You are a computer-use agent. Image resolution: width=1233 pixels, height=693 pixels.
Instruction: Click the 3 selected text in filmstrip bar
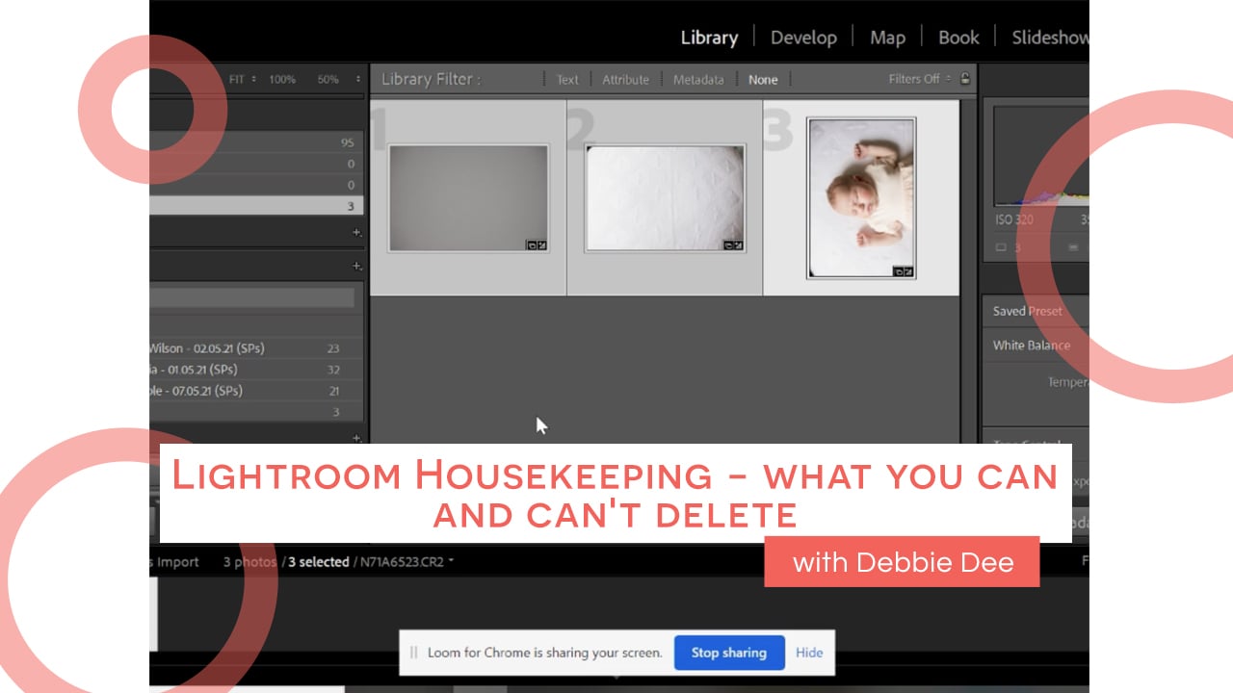tap(319, 562)
